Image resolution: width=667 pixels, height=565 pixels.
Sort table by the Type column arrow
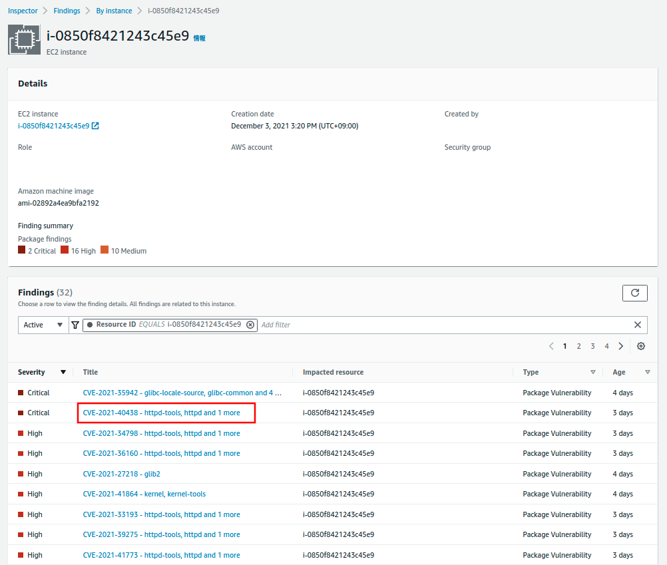[x=592, y=372]
